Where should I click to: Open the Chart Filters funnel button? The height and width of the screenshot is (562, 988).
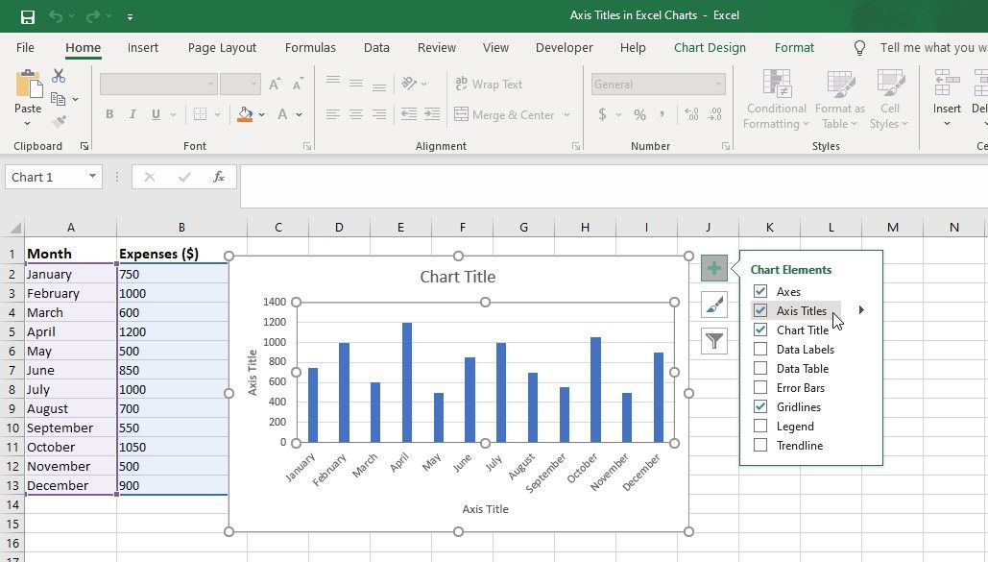(x=714, y=340)
